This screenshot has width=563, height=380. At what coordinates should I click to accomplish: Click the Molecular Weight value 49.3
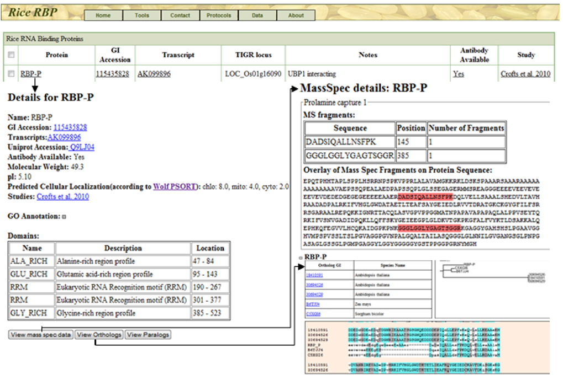pyautogui.click(x=77, y=167)
